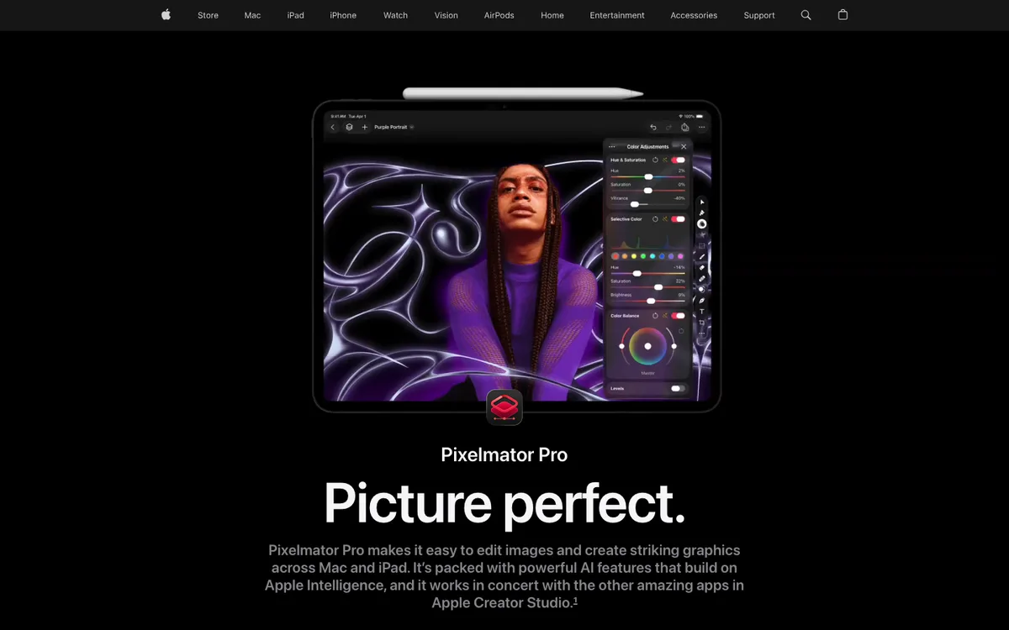Screen dimensions: 1009x630
Task: Toggle the Color Balance switch
Action: pos(678,316)
